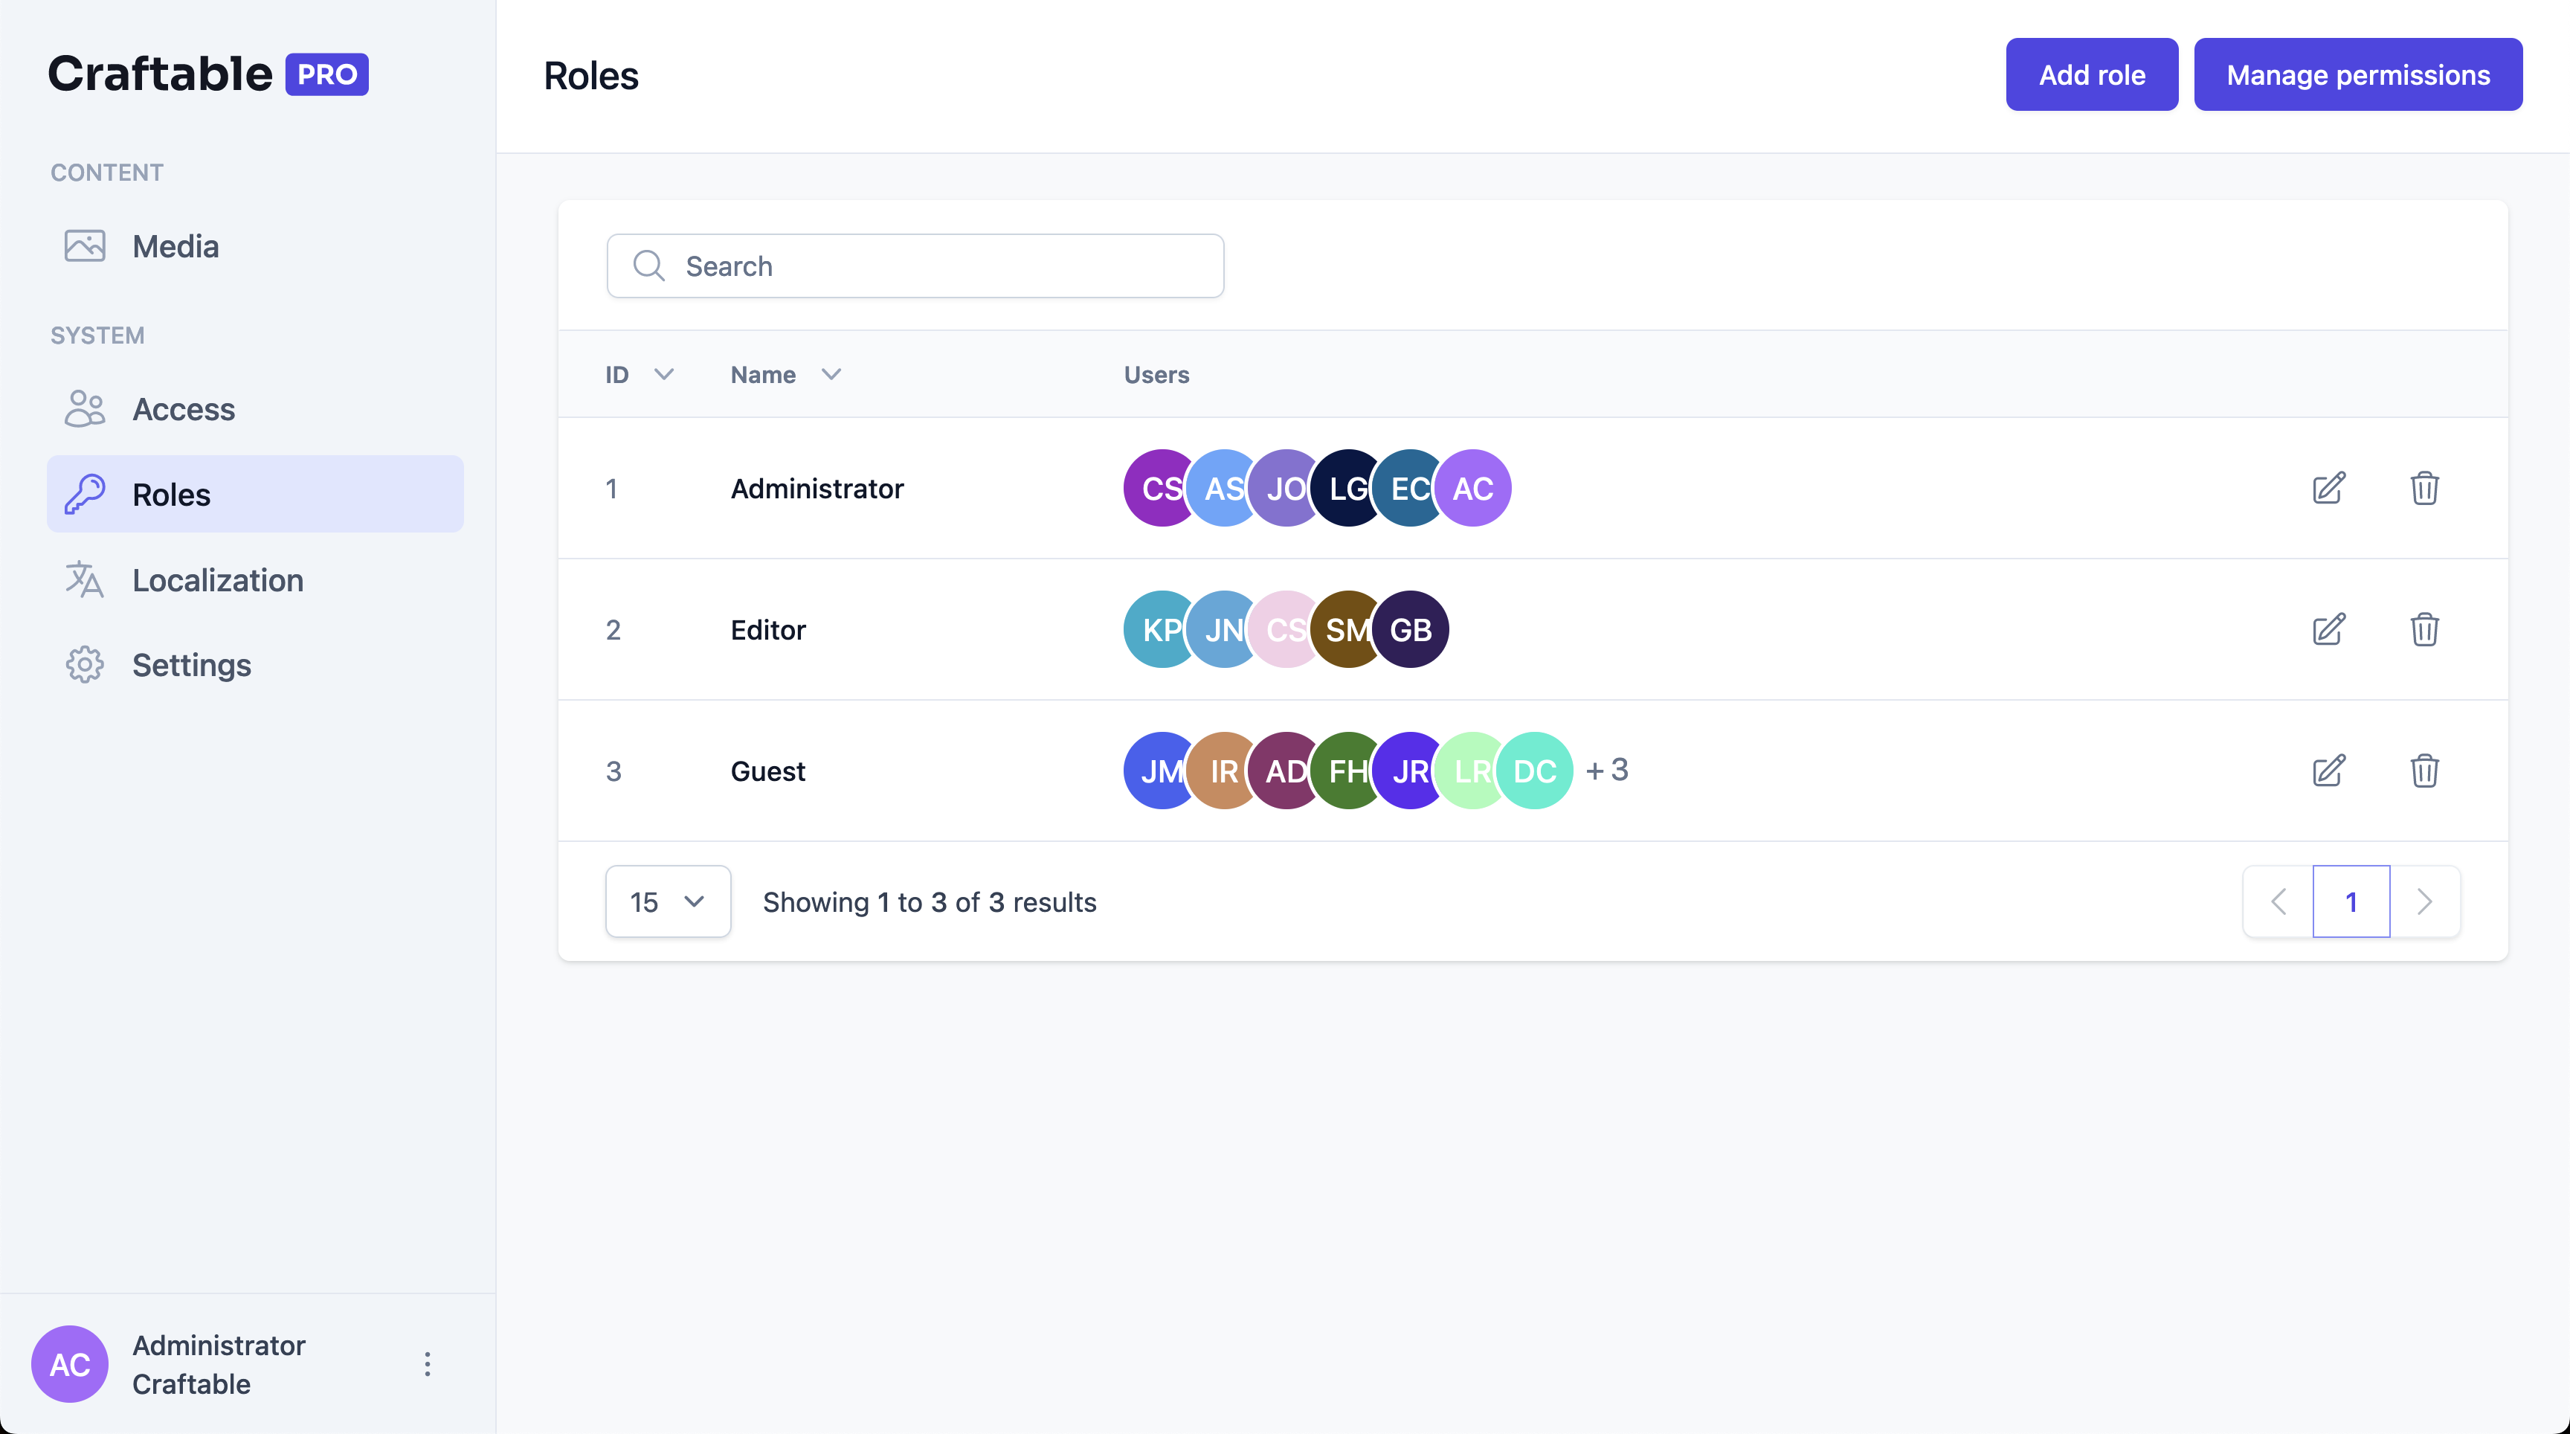The height and width of the screenshot is (1434, 2570).
Task: Sort roles by ID column chevron
Action: point(663,374)
